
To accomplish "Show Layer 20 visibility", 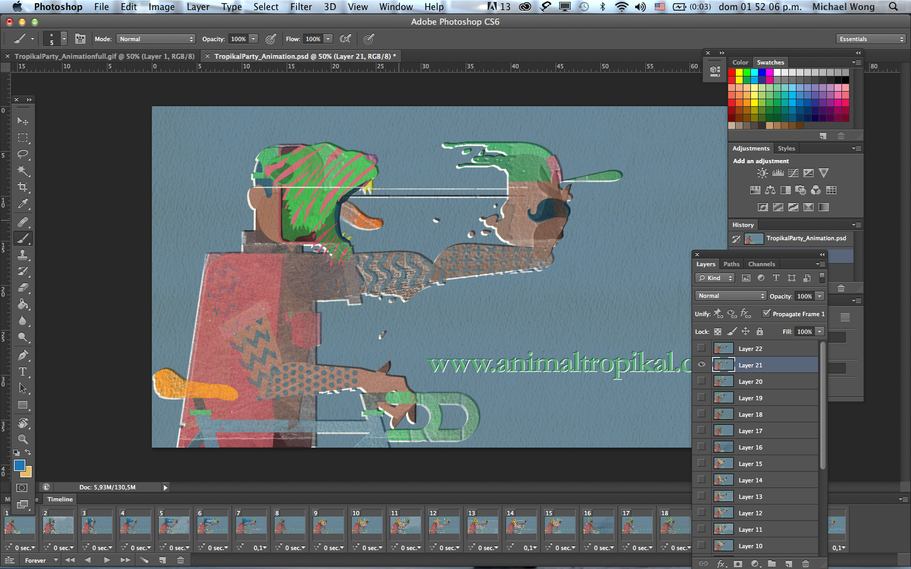I will tap(701, 381).
